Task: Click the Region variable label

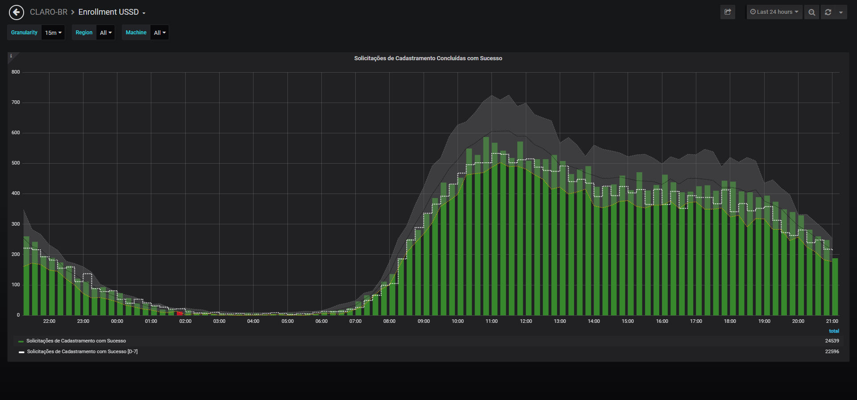Action: [x=84, y=33]
